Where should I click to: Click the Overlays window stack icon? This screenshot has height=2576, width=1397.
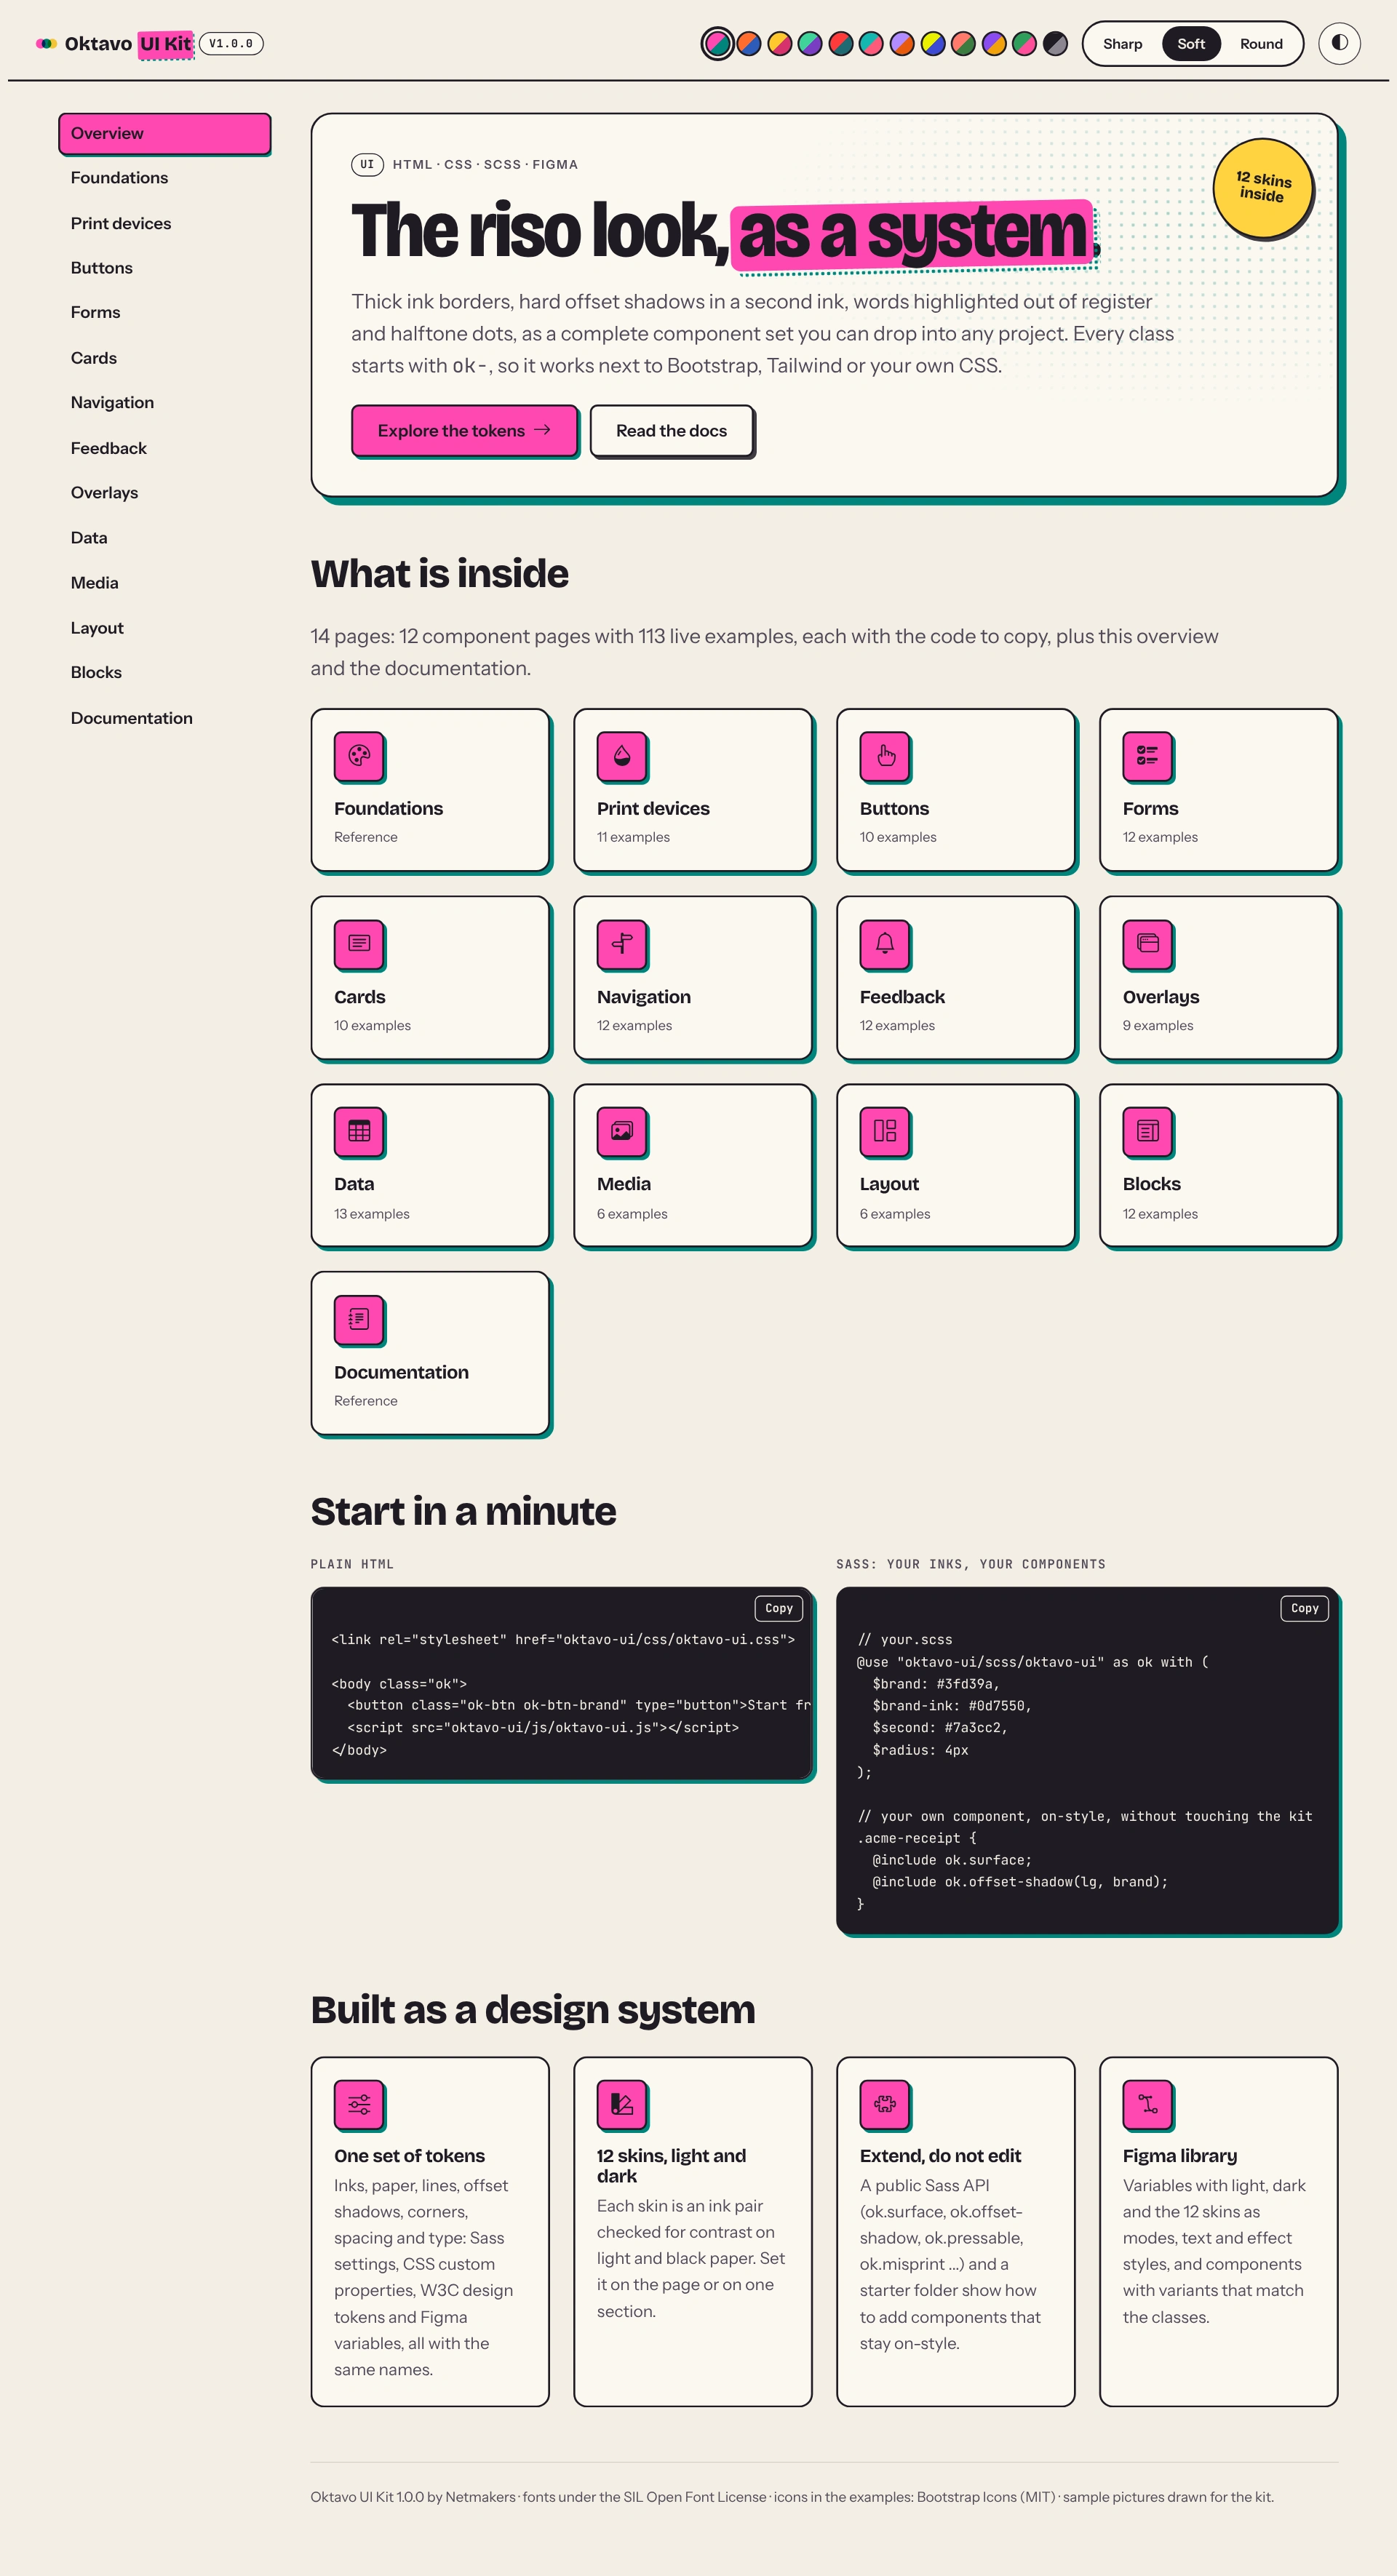point(1148,944)
